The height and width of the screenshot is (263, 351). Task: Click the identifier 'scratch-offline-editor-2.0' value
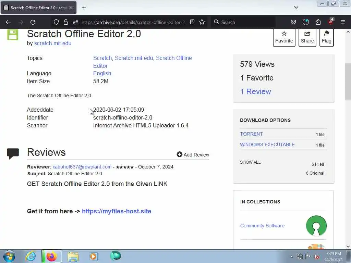click(123, 118)
